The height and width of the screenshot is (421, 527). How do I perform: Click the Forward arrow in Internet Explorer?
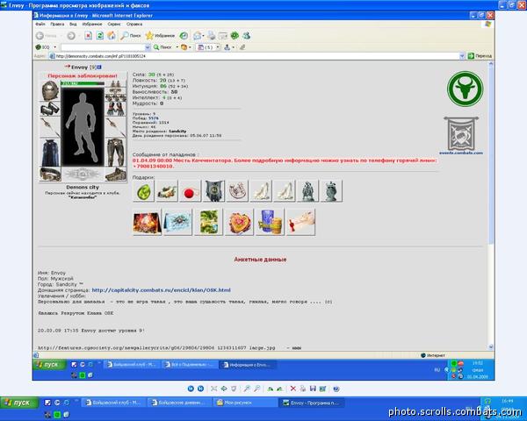coord(71,36)
